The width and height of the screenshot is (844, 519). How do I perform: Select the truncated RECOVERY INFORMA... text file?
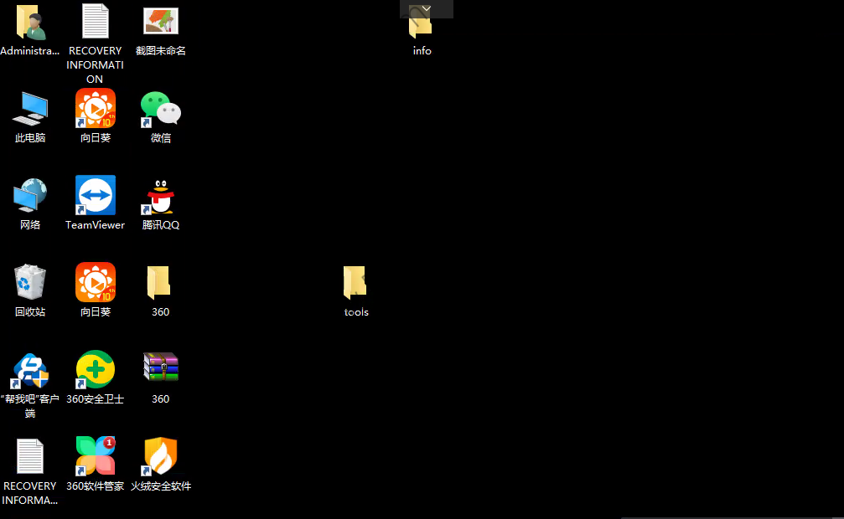click(30, 457)
